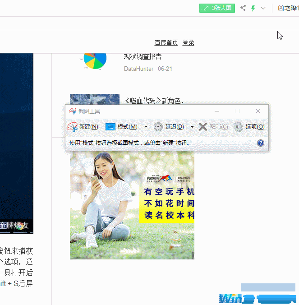299x305 pixels.
Task: Open Options via the gear icon
Action: 238,127
